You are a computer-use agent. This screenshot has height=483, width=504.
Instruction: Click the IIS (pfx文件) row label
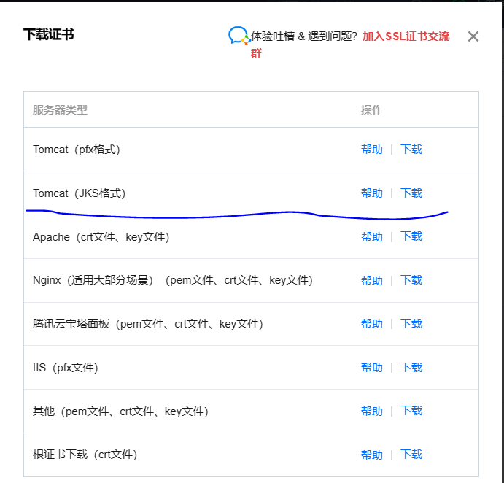coord(66,368)
